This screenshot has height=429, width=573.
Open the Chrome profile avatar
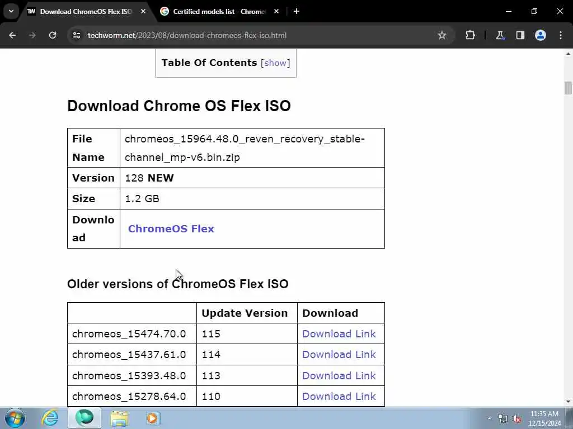coord(541,35)
